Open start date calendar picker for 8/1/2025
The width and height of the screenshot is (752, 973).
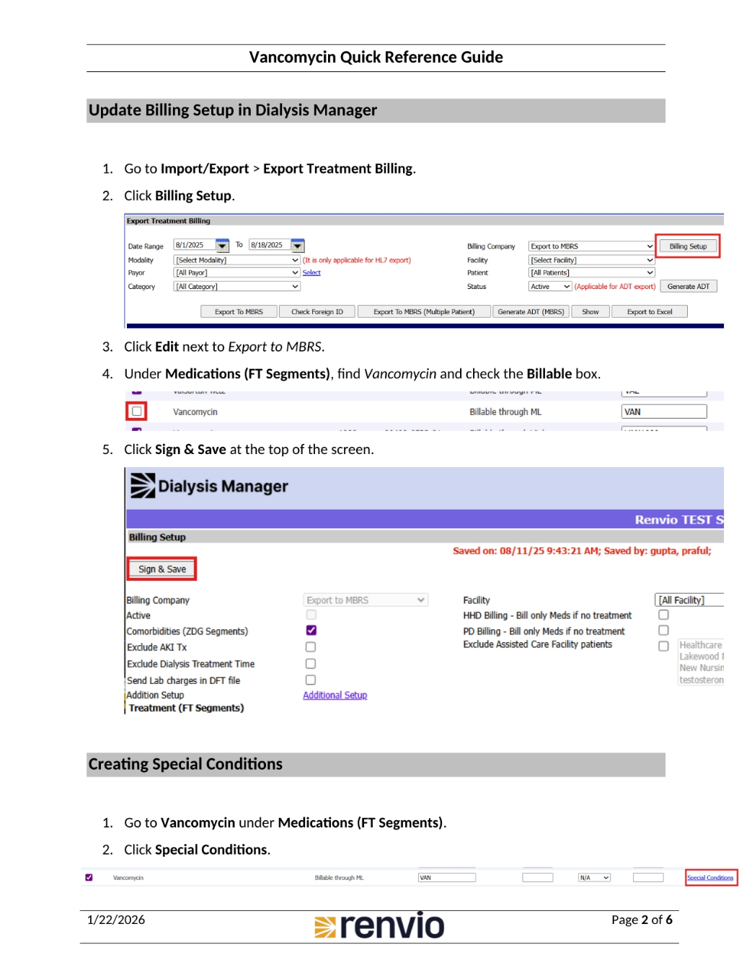222,246
